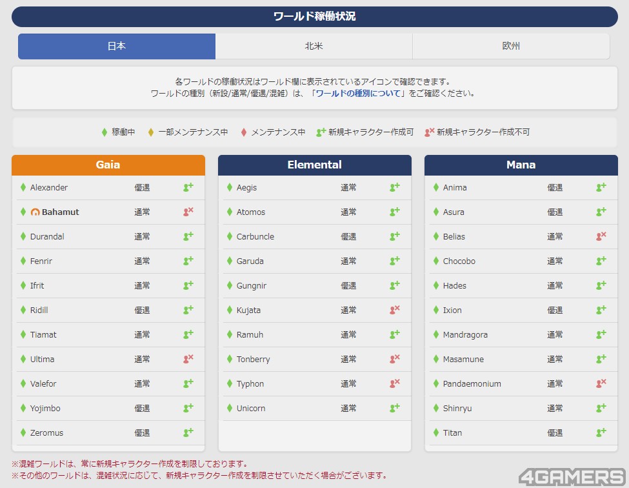The width and height of the screenshot is (629, 488).
Task: Click Alexander's green online status diamond
Action: [x=23, y=187]
